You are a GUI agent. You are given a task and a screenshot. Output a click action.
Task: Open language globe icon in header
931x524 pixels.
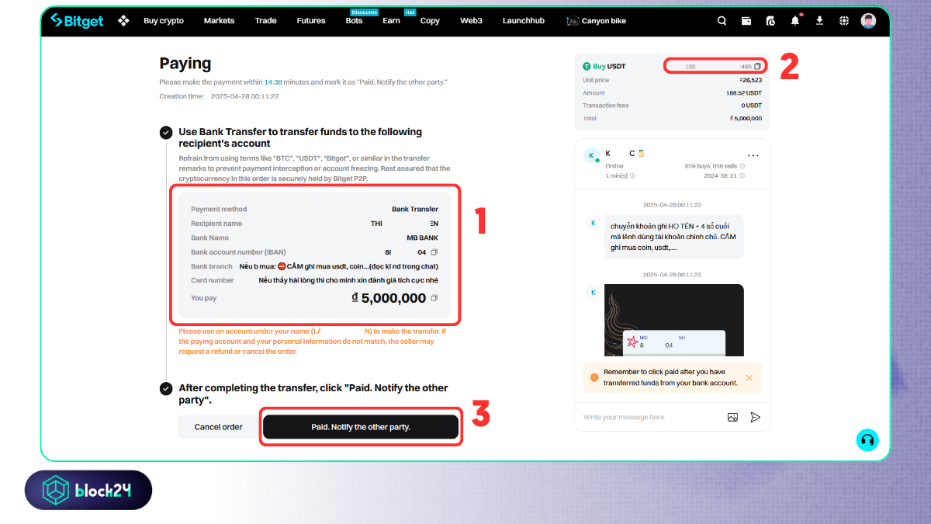(844, 21)
